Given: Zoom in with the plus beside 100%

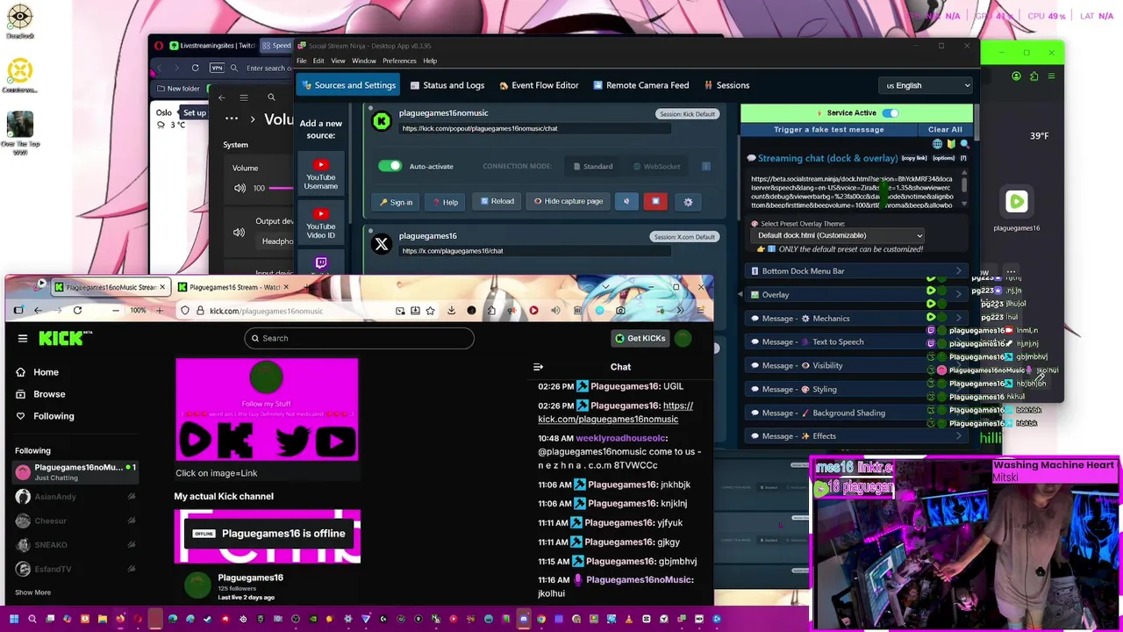Looking at the screenshot, I should click(159, 310).
